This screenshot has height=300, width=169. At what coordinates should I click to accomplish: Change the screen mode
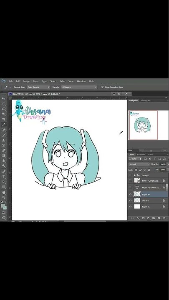[x=4, y=218]
